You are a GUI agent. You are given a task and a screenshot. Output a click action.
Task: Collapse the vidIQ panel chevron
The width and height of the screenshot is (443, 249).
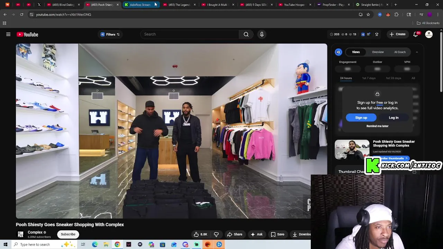point(417,52)
